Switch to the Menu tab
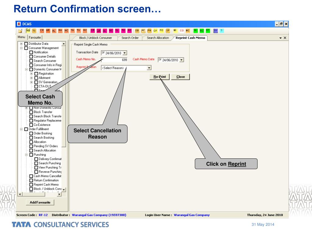312x234 pixels. pos(21,37)
